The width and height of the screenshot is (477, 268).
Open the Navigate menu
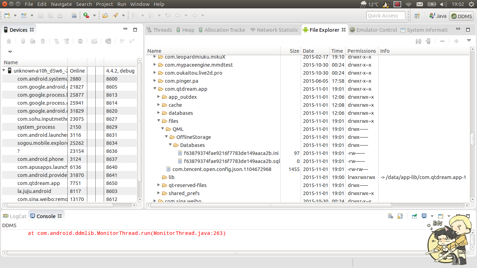click(61, 4)
